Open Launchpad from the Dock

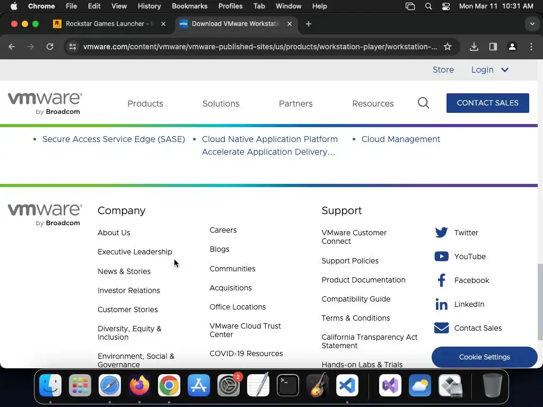tap(80, 385)
